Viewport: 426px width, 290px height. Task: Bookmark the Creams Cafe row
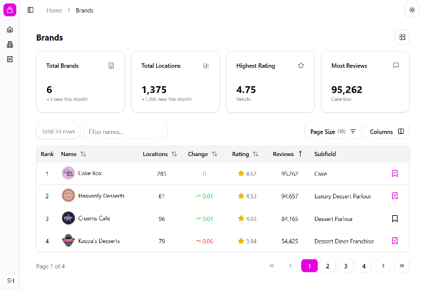pyautogui.click(x=395, y=219)
